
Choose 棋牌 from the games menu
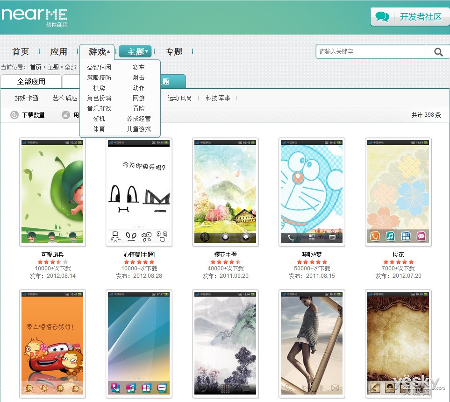click(99, 88)
